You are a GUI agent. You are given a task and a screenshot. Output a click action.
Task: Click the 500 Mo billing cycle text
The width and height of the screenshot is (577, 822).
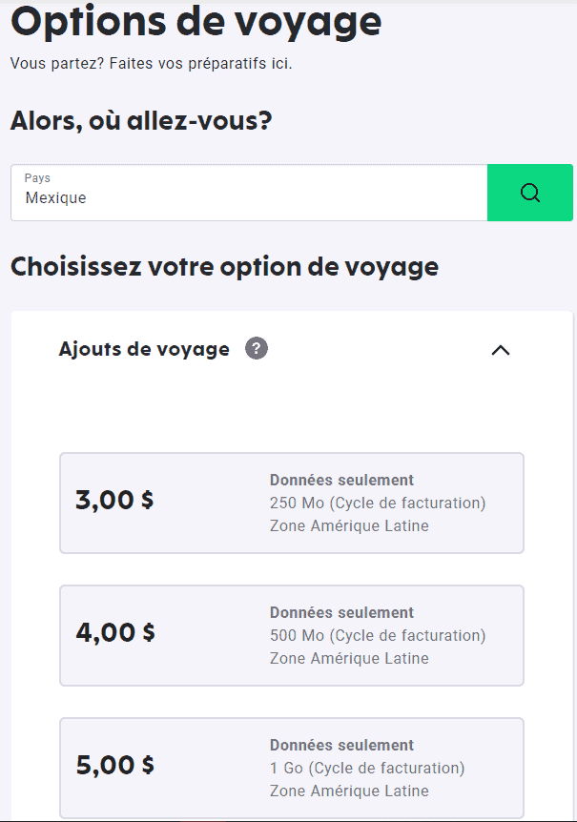378,635
